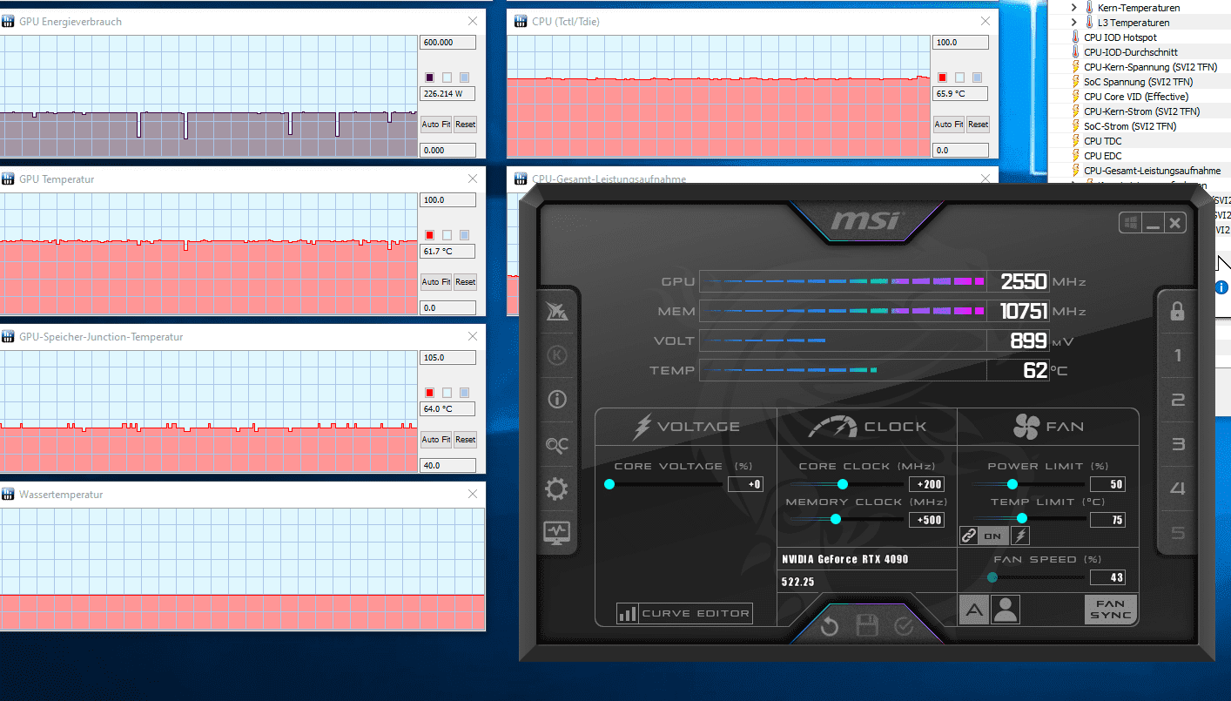Select Afterburner profile slot 2
This screenshot has width=1231, height=701.
(x=1177, y=400)
